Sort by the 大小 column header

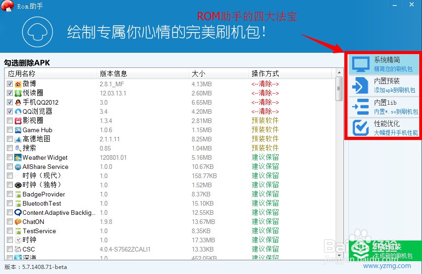[218, 73]
